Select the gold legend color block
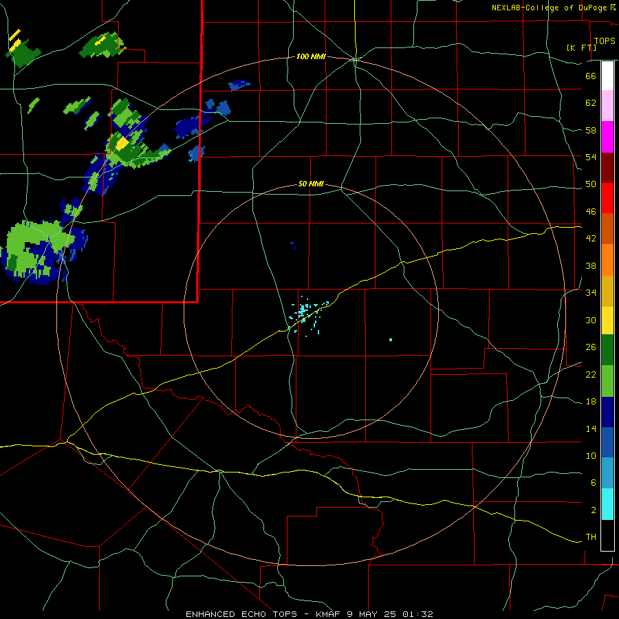The image size is (619, 619). tap(607, 291)
